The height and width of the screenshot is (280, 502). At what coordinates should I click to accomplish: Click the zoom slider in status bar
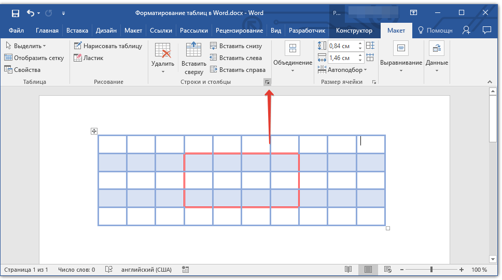click(x=431, y=270)
